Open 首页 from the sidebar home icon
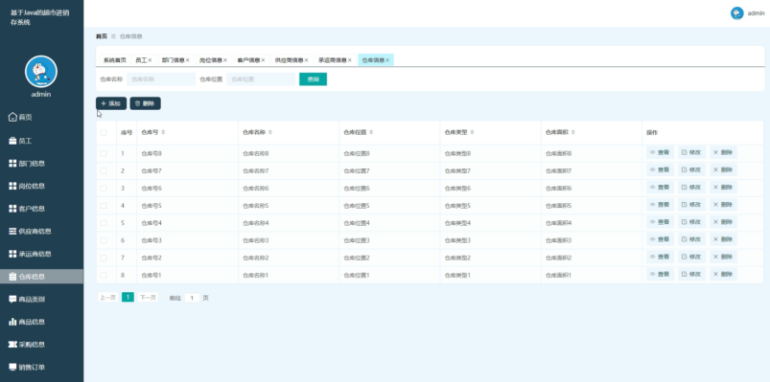Viewport: 770px width, 382px height. tap(20, 117)
